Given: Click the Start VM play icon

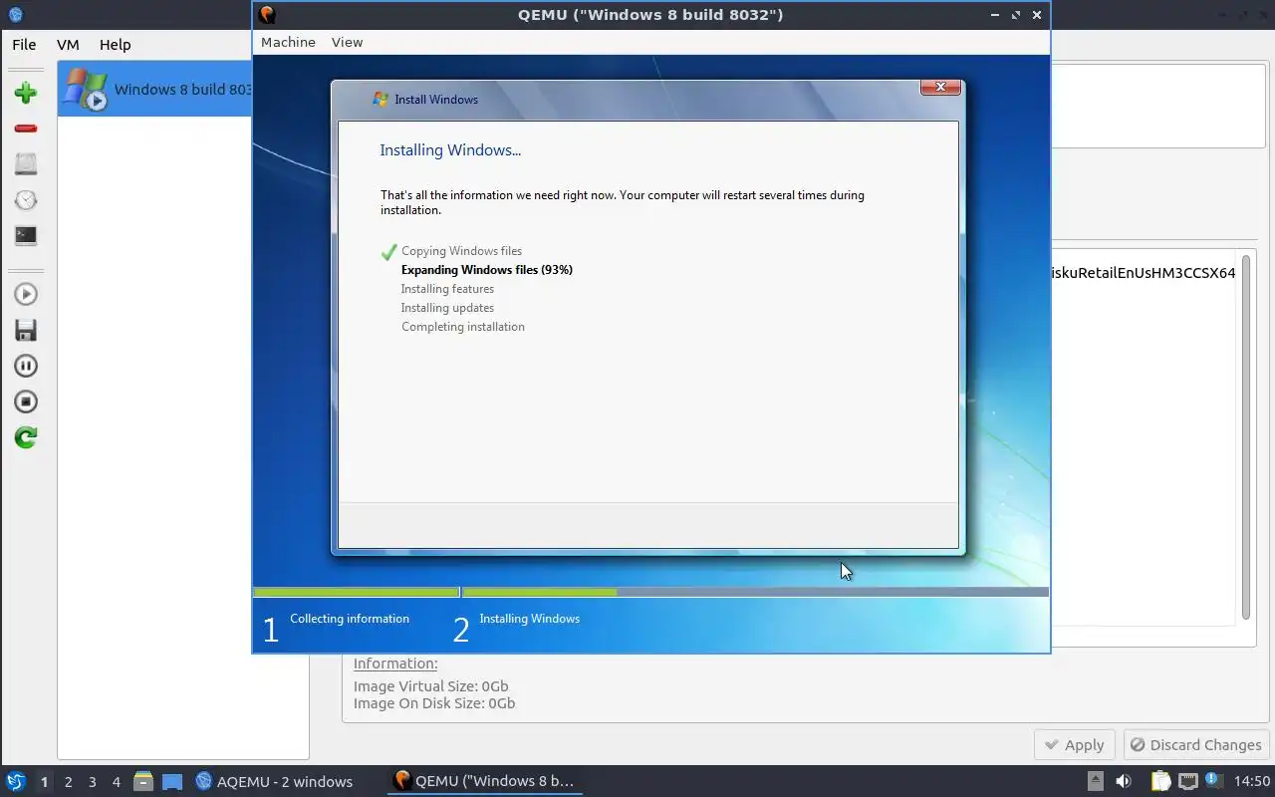Looking at the screenshot, I should (26, 294).
